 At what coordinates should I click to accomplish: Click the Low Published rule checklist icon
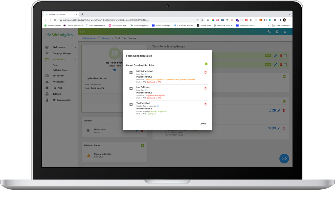(131, 89)
